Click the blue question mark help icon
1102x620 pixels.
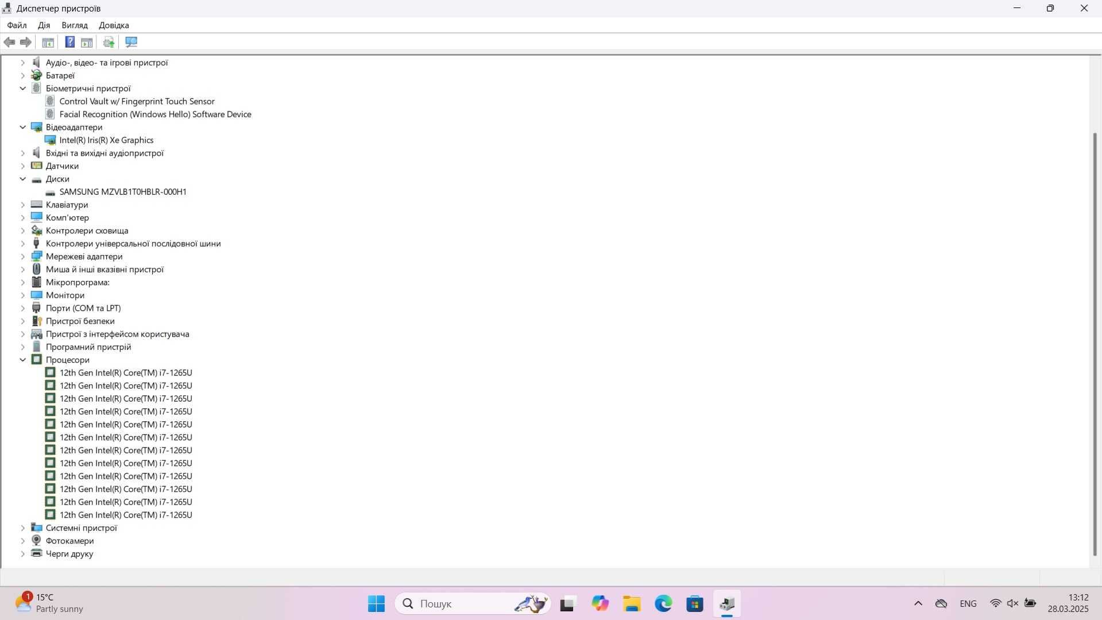click(70, 42)
